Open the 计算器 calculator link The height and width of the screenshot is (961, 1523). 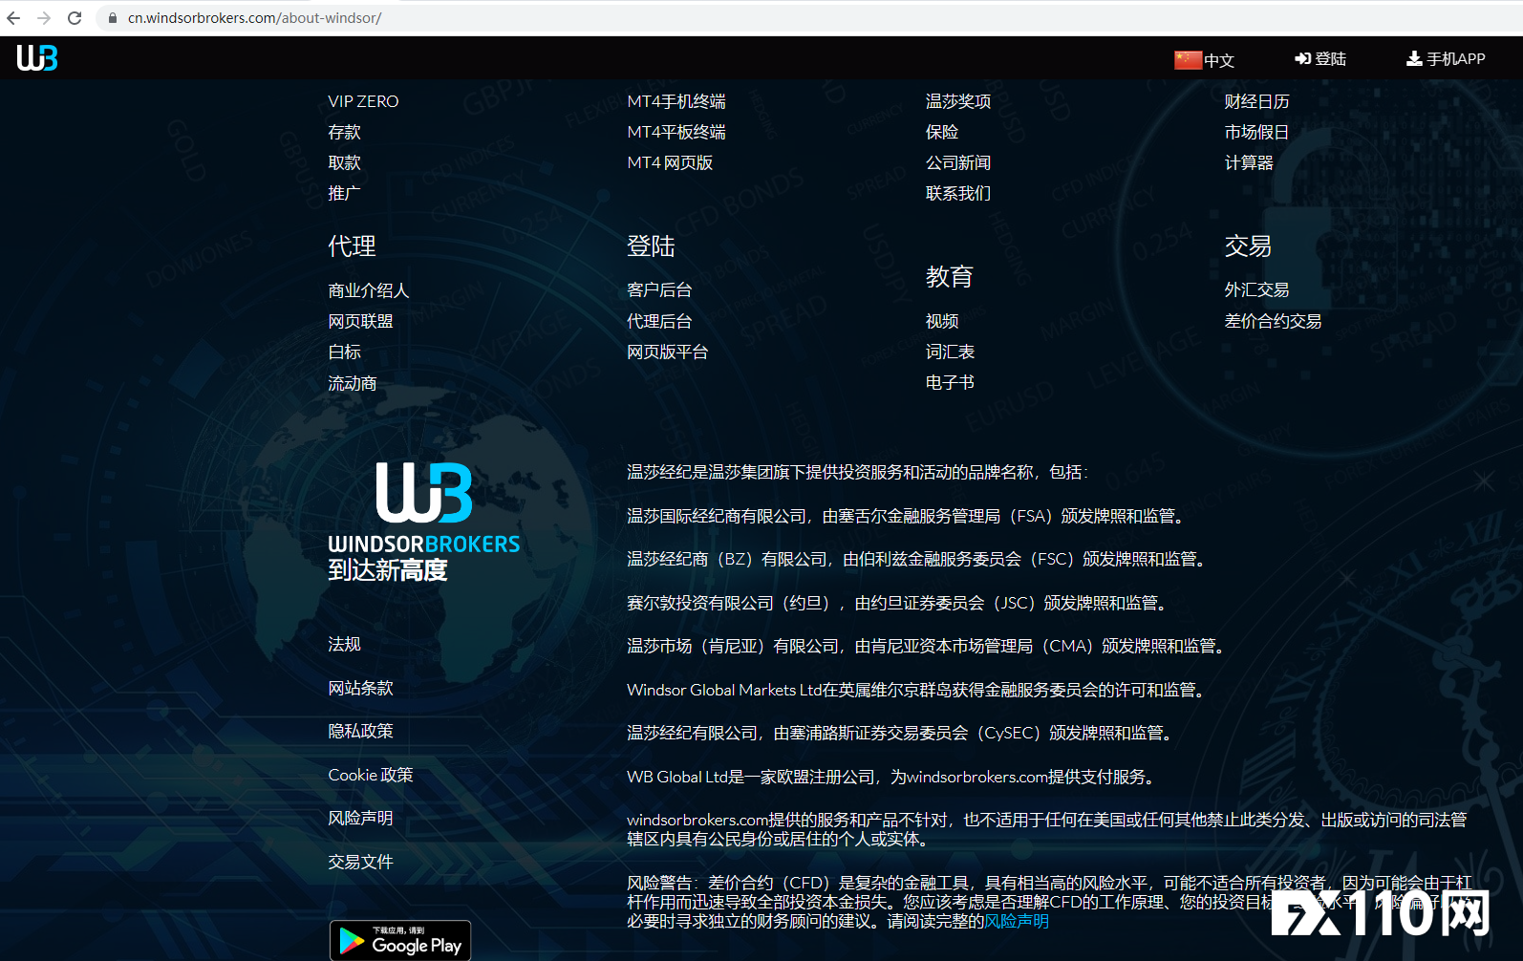[x=1249, y=162]
